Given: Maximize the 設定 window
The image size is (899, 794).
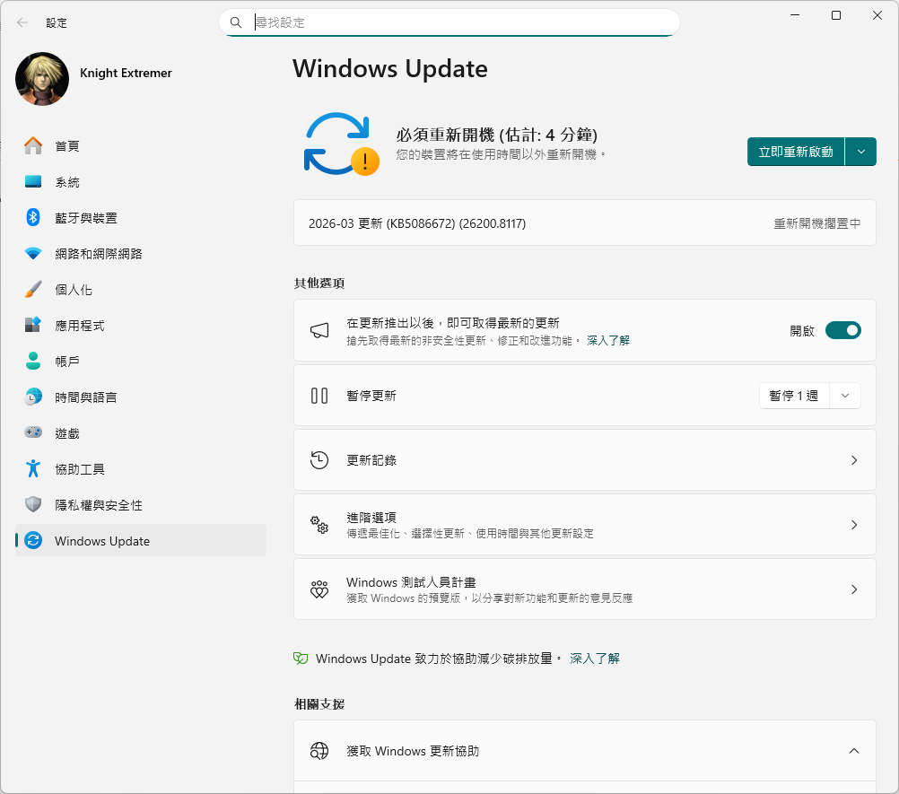Looking at the screenshot, I should (x=836, y=15).
